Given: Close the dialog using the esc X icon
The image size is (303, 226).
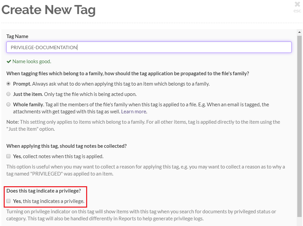Looking at the screenshot, I should pyautogui.click(x=297, y=5).
